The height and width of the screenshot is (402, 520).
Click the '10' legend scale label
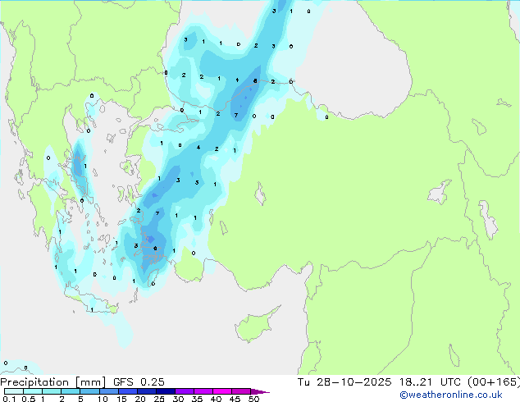tap(103, 399)
